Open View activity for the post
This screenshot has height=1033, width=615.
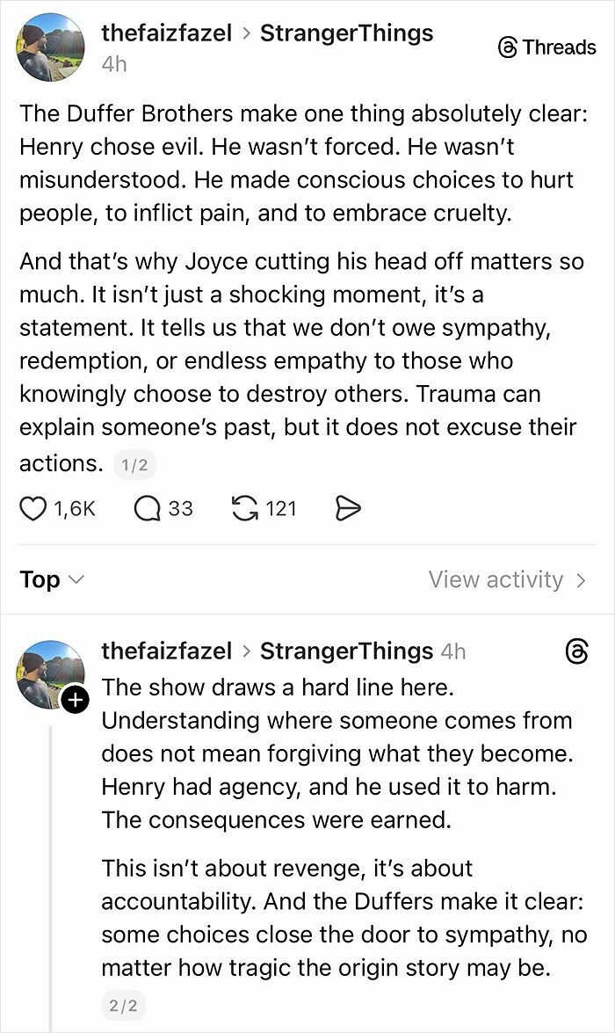pyautogui.click(x=497, y=579)
